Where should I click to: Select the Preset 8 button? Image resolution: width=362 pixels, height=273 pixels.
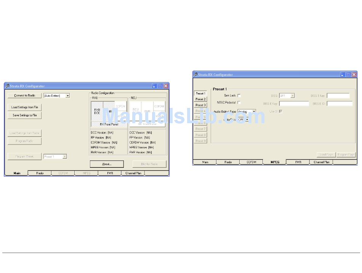[x=200, y=135]
